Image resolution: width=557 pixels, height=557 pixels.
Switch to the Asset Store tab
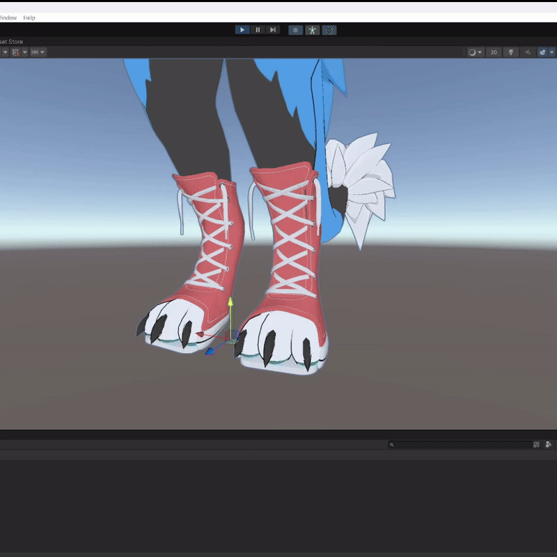tap(11, 42)
